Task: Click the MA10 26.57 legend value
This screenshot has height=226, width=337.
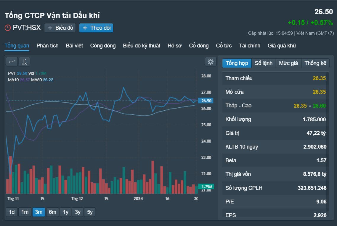Action: click(x=25, y=80)
